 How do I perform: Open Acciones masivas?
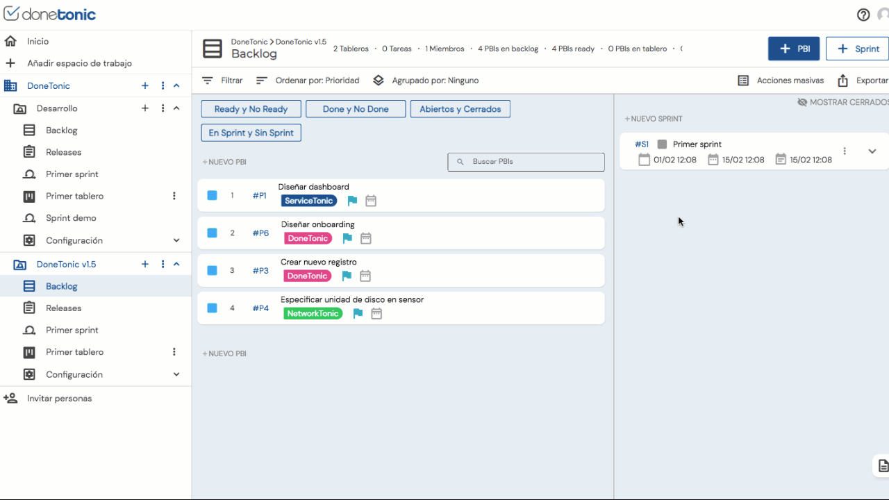coord(781,81)
